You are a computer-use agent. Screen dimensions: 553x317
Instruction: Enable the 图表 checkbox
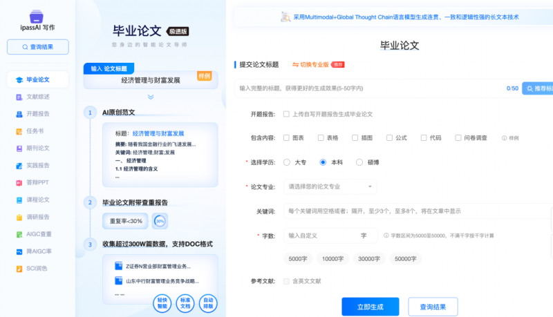286,137
